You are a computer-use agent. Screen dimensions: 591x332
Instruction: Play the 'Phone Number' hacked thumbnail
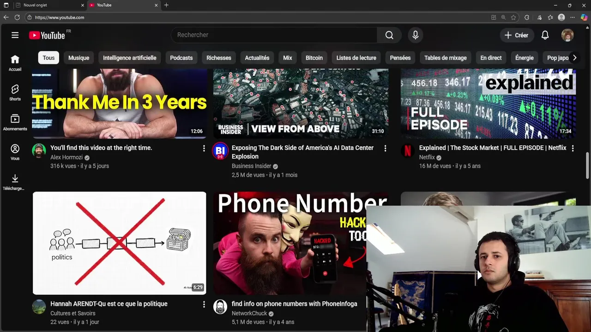pyautogui.click(x=289, y=243)
